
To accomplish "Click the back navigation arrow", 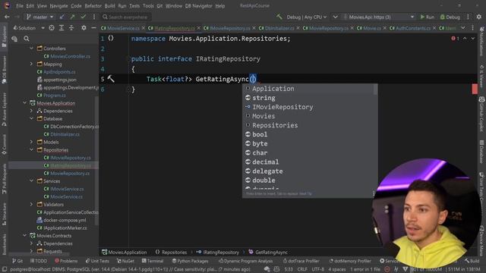I will pos(7,17).
